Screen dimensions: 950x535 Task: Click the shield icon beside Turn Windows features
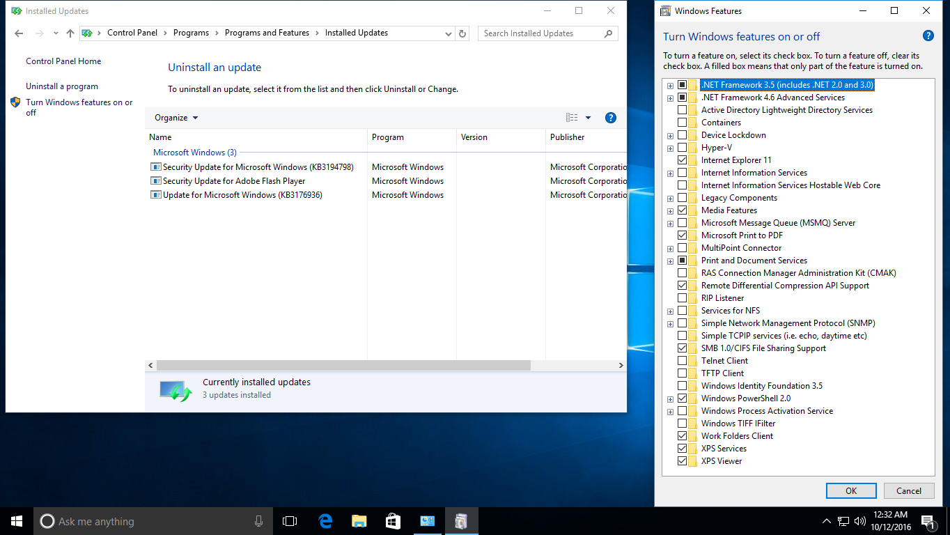tap(15, 102)
